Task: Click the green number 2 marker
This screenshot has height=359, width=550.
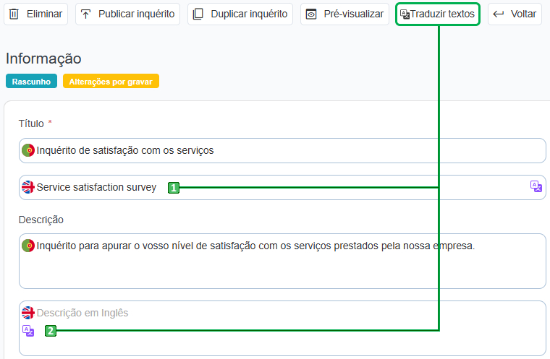Action: click(x=50, y=331)
